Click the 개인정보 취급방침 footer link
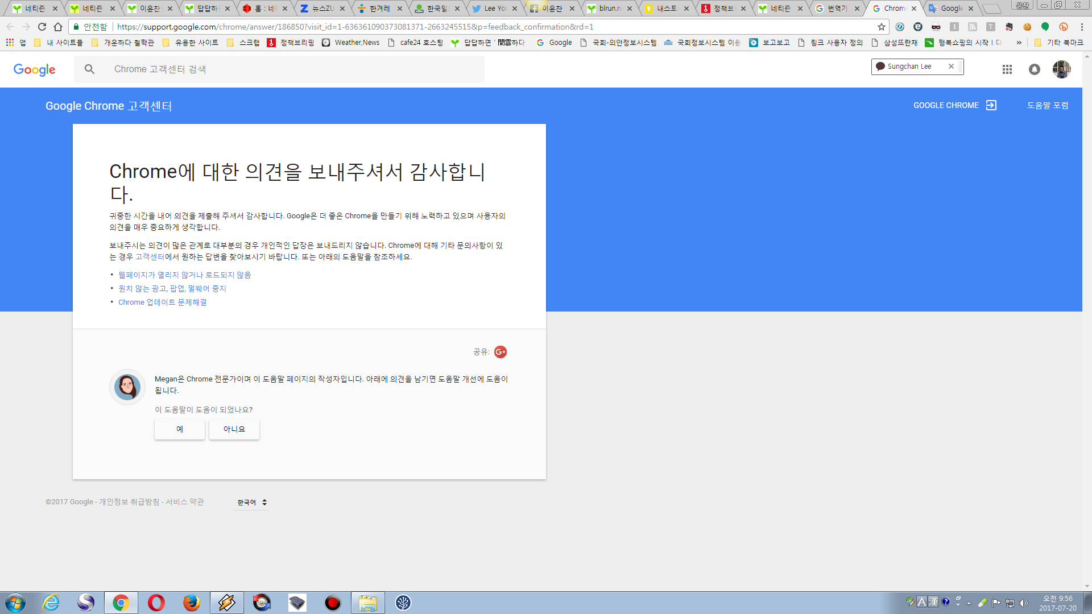1092x614 pixels. point(129,502)
